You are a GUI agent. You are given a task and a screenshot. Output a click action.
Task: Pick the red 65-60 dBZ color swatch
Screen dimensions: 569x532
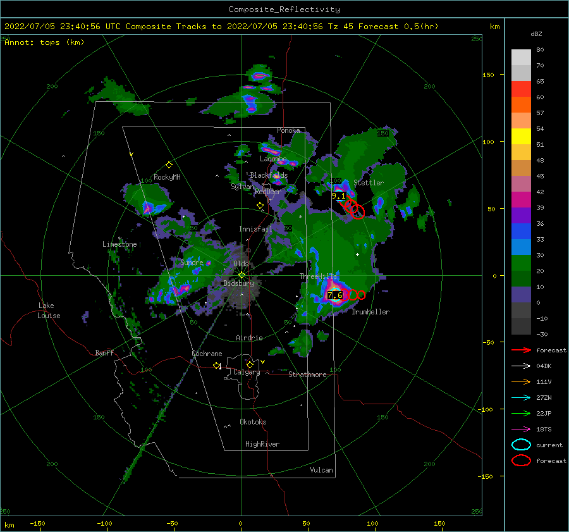521,89
